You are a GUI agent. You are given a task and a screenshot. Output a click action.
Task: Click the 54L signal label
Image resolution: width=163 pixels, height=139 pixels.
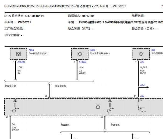[14, 124]
